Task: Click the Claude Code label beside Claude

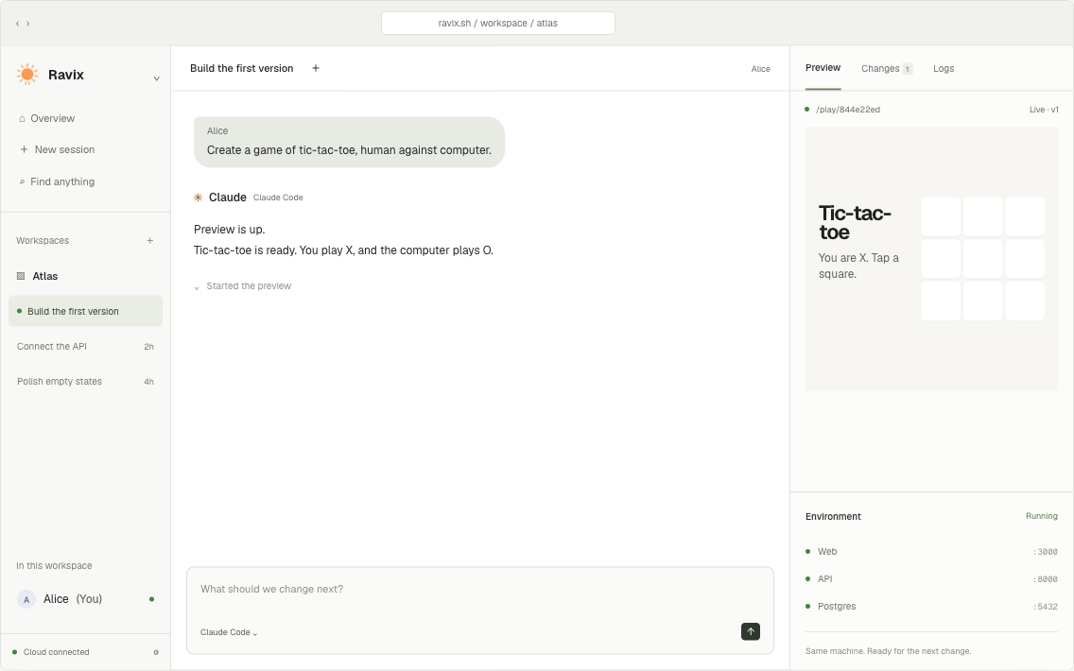Action: [278, 198]
